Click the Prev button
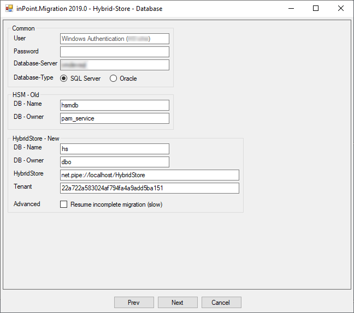 (x=134, y=303)
